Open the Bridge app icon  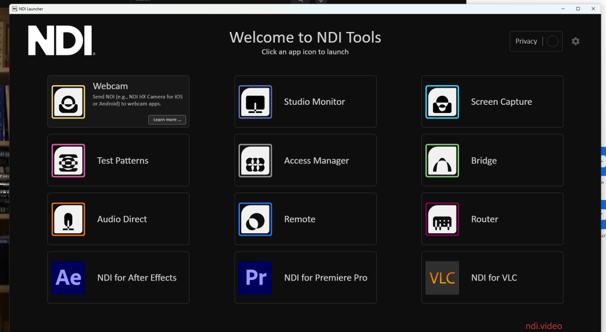pos(442,160)
